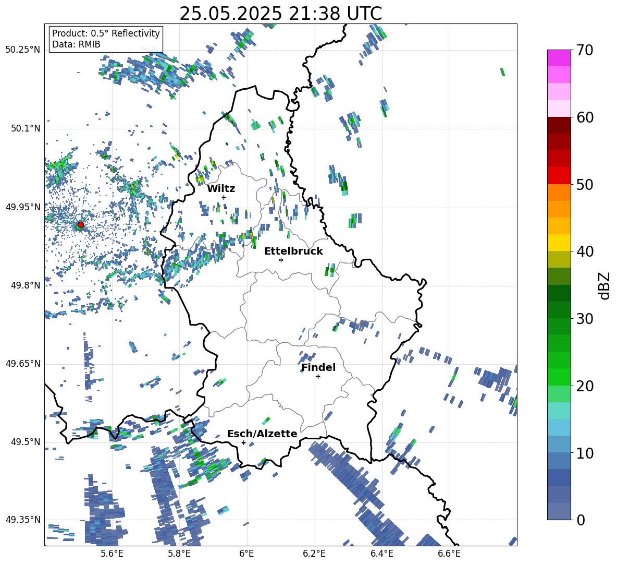Viewport: 617px width, 564px height.
Task: Pick the bright green swatch just above 20 dBZ
Action: point(559,377)
